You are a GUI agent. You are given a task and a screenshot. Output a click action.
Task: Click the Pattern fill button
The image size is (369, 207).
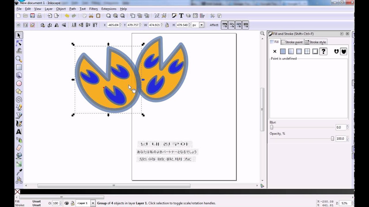(307, 51)
